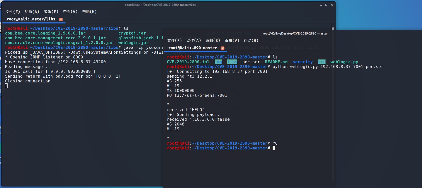422x188 pixels.
Task: Click com.bea.core.management.core_2.9.0.1.jar file name
Action: tap(55, 38)
